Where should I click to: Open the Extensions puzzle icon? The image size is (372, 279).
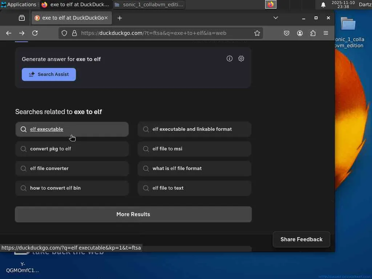(x=313, y=33)
